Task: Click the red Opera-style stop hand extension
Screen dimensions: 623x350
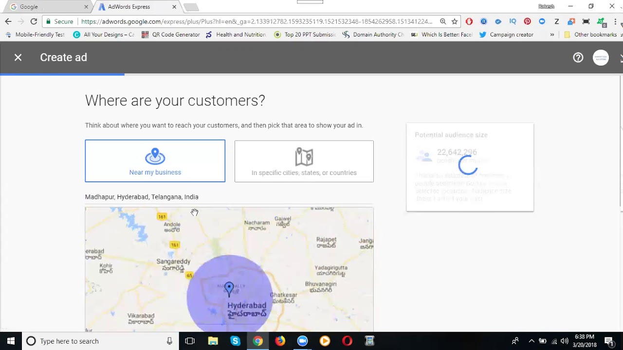Action: [x=469, y=21]
